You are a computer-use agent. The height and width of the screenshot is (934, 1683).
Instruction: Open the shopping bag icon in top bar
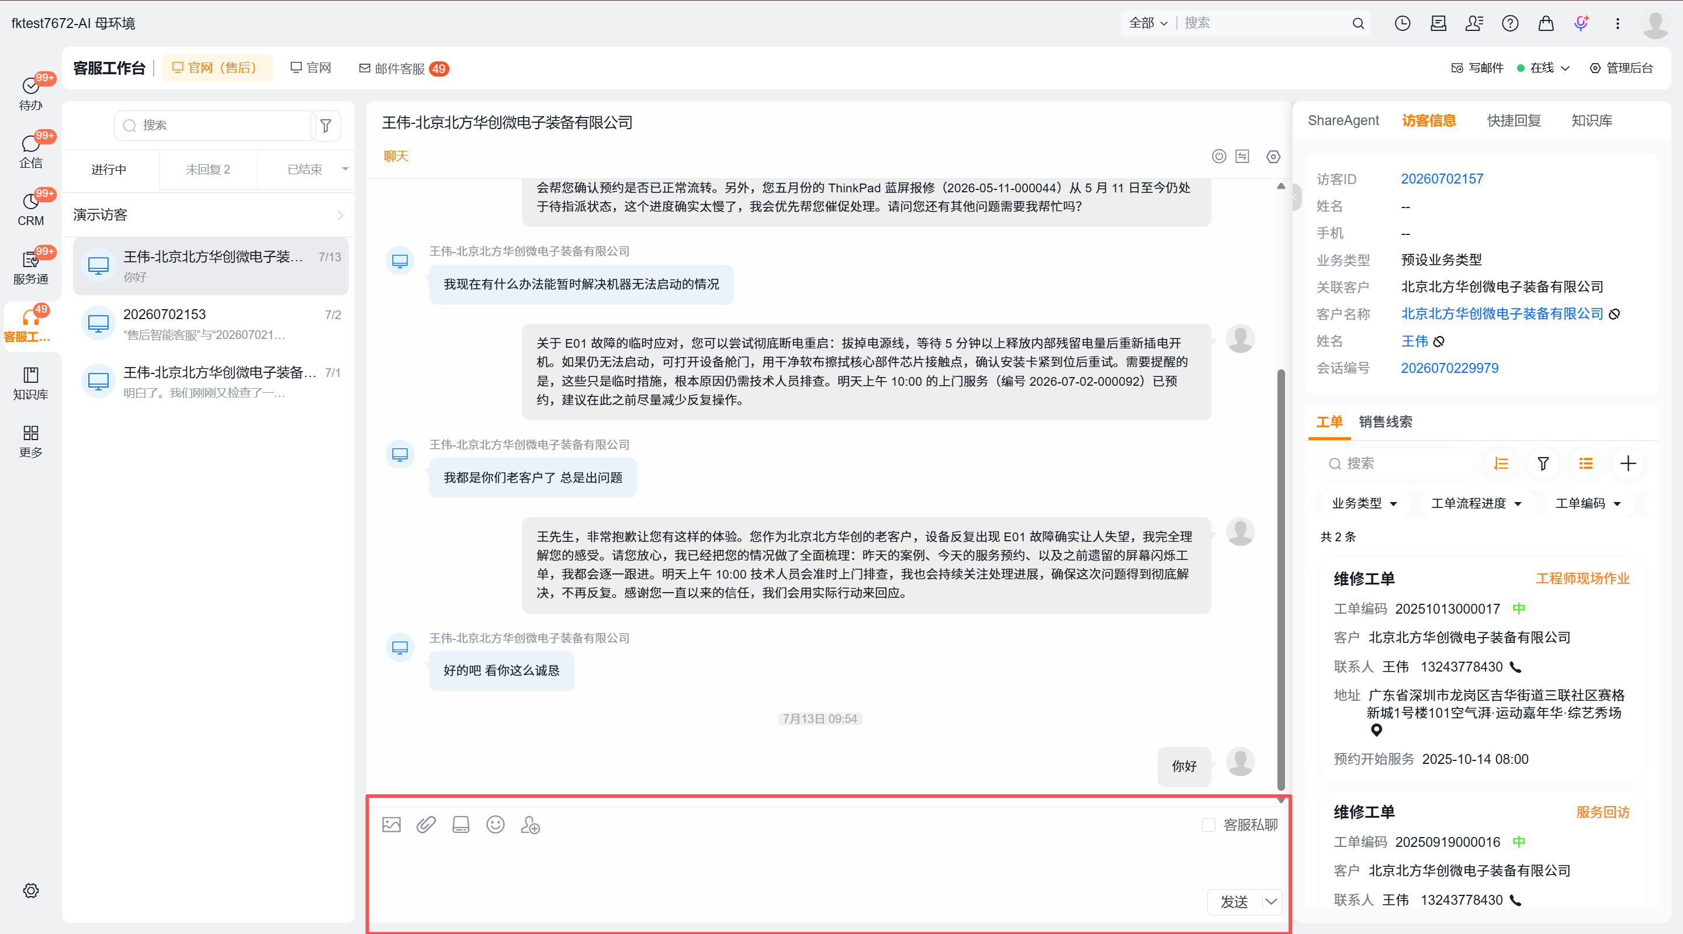pyautogui.click(x=1546, y=23)
